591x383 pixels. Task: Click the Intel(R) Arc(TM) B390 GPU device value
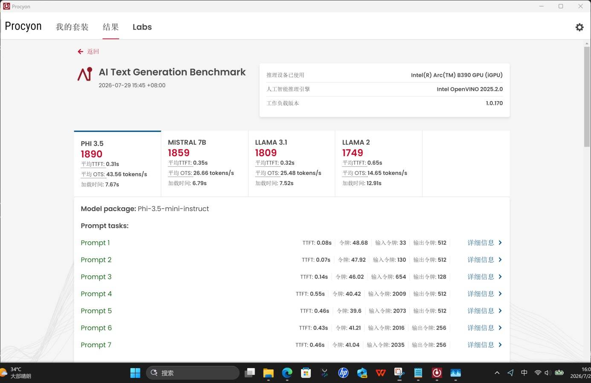[457, 75]
